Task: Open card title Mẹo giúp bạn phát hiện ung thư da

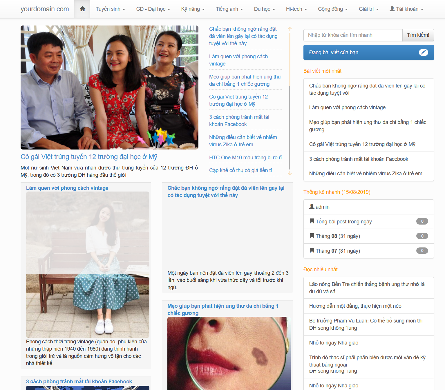Action: click(x=223, y=309)
